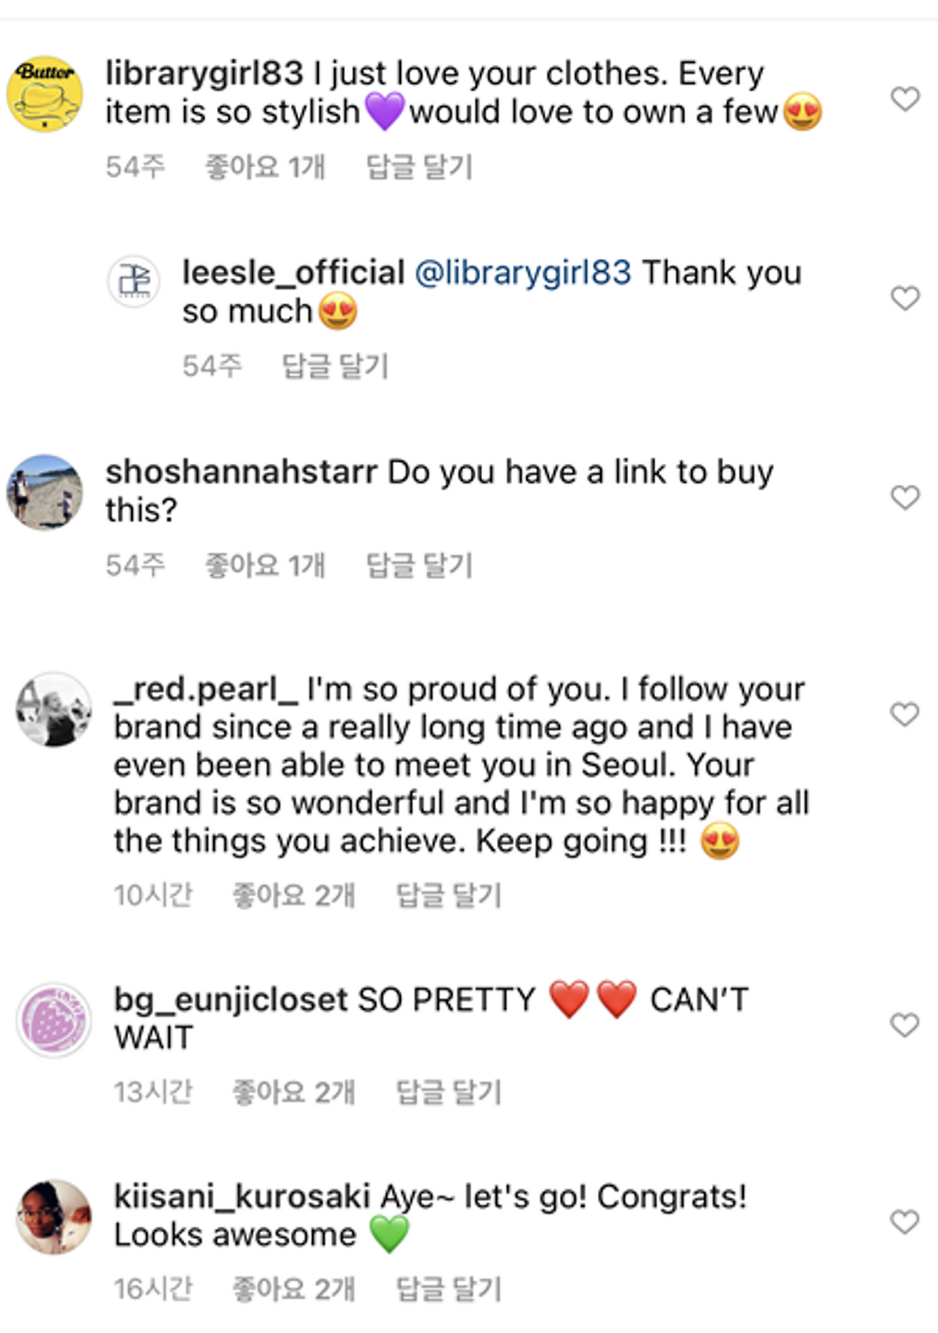Reply to kiisani_kurosaki's comment
The width and height of the screenshot is (938, 1333).
[x=448, y=1288]
